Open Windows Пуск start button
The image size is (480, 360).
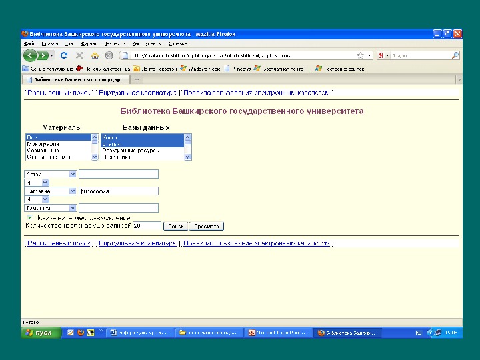(41, 333)
